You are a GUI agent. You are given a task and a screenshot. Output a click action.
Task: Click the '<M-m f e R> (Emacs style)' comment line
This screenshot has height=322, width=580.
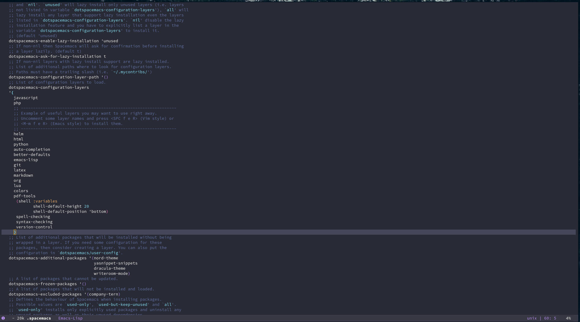coord(68,123)
